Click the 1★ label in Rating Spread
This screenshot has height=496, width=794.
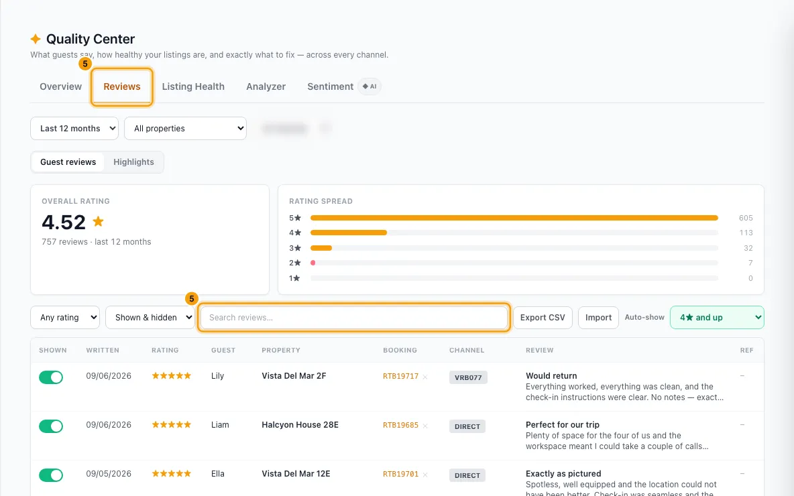pos(294,278)
